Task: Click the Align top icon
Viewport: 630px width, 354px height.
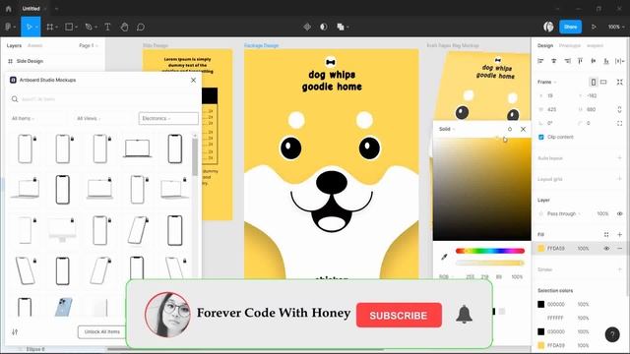Action: click(580, 61)
